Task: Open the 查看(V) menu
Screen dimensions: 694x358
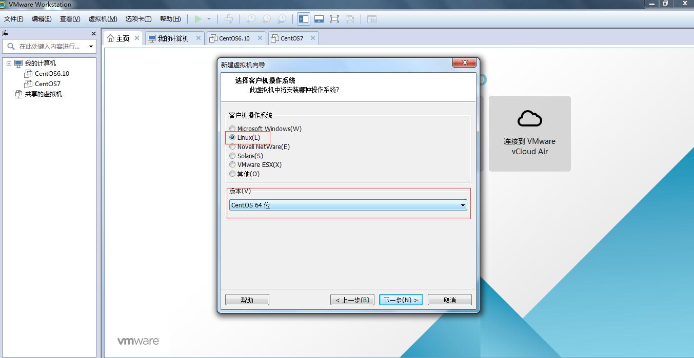Action: tap(70, 19)
